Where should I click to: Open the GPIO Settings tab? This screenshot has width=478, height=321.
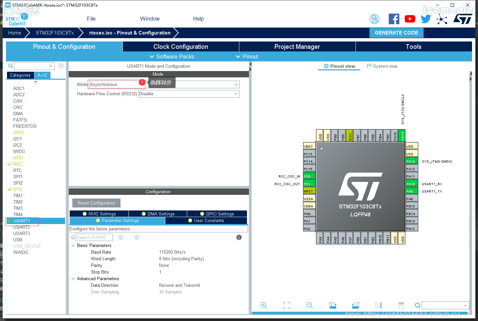[217, 214]
